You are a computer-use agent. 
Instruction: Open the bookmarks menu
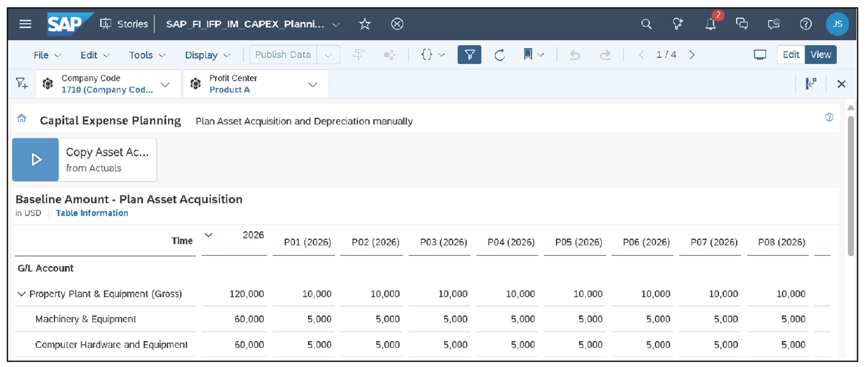point(529,54)
